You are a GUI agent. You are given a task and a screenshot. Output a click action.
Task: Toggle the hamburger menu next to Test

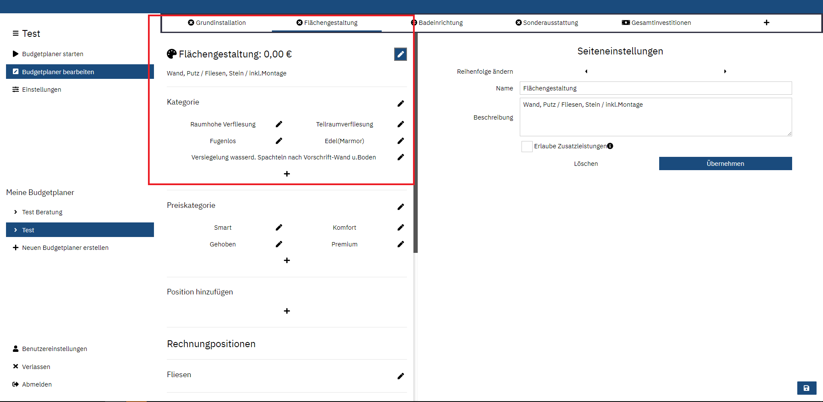coord(15,33)
